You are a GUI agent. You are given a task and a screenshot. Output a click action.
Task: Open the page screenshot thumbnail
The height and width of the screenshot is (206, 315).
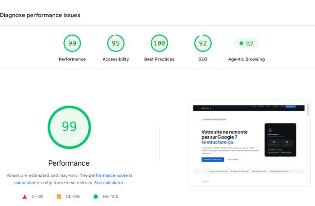(250, 143)
